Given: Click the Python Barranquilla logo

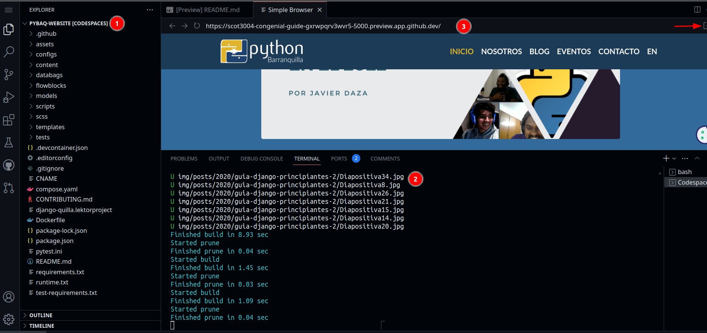Looking at the screenshot, I should (x=262, y=51).
